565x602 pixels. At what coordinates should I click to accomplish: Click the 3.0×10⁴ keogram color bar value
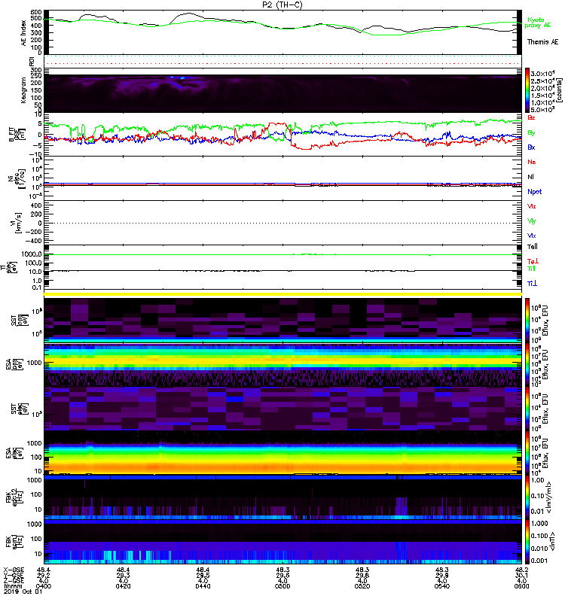pyautogui.click(x=542, y=73)
